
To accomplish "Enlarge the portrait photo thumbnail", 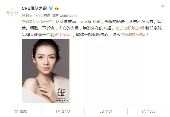I will (x=46, y=71).
